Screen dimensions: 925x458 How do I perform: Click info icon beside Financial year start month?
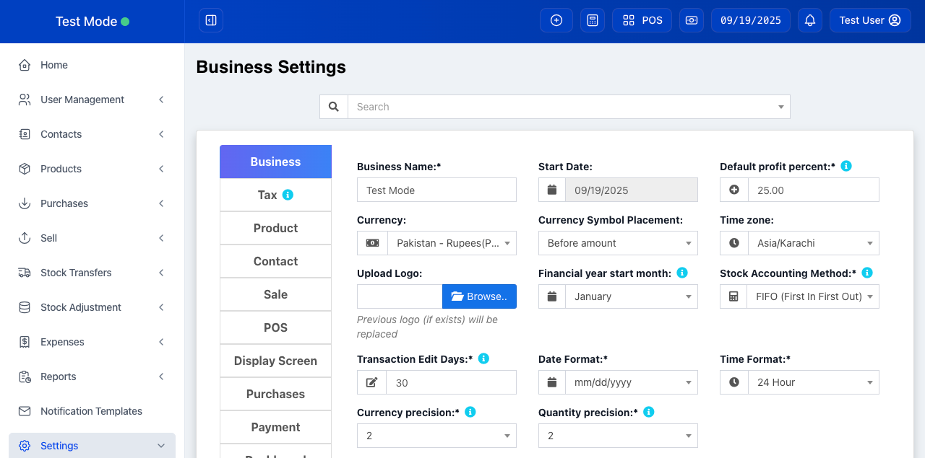click(682, 273)
